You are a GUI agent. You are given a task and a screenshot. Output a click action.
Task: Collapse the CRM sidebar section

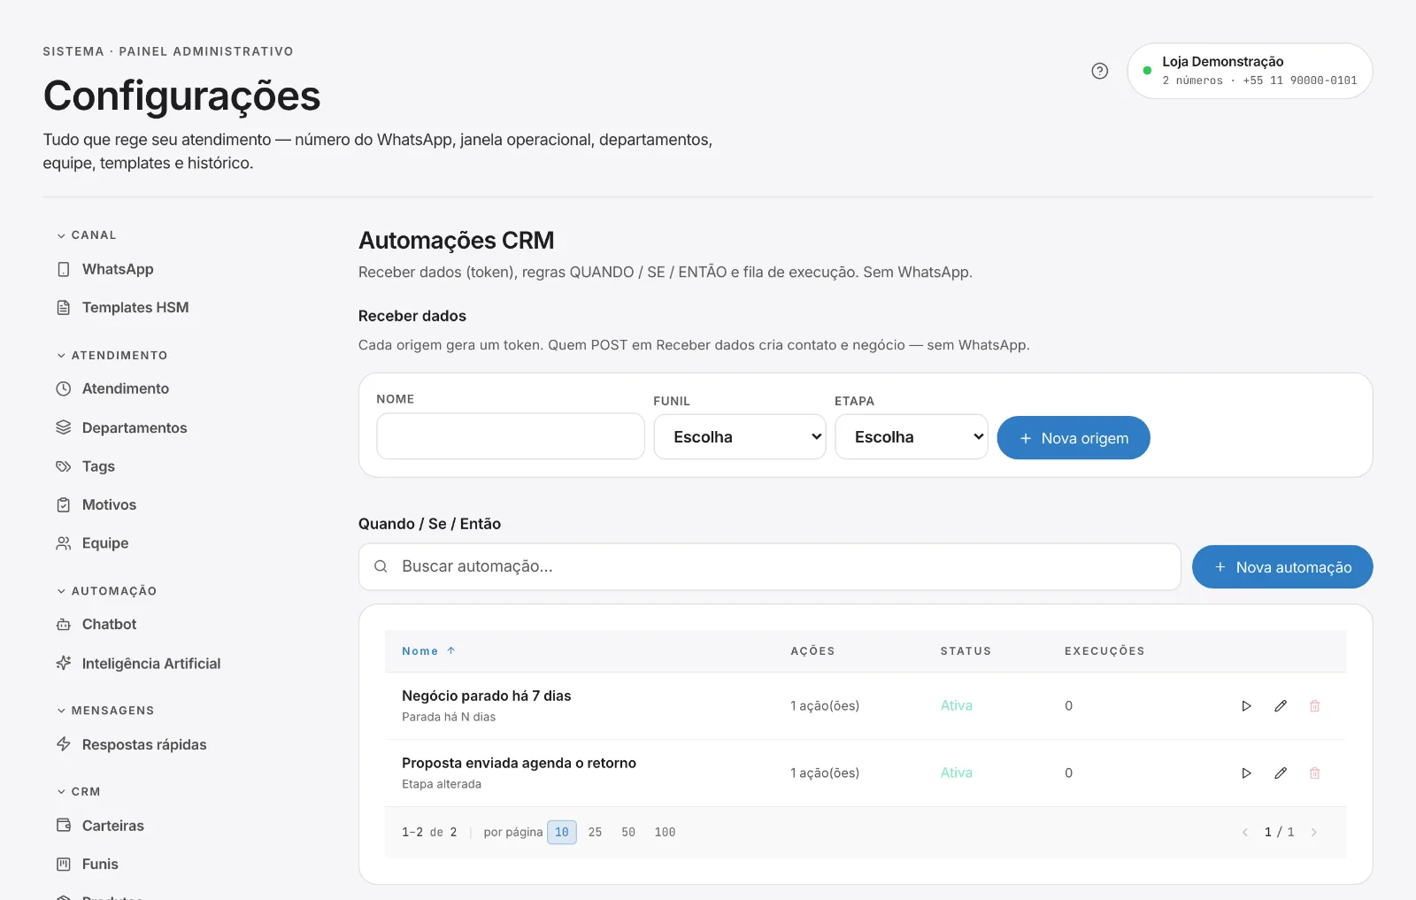tap(78, 792)
